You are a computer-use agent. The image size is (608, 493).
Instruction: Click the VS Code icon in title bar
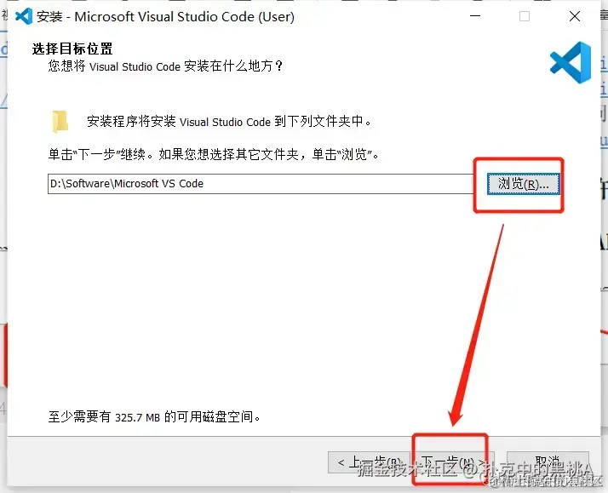coord(24,16)
